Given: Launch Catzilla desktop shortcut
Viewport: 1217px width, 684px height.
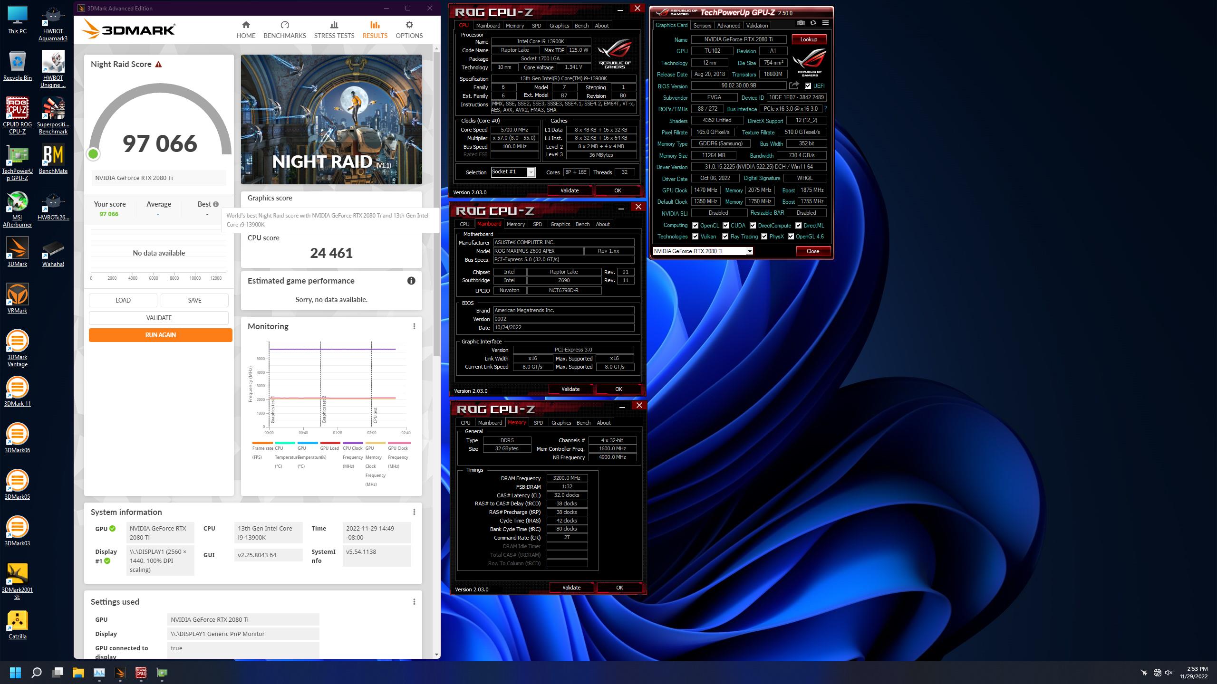Looking at the screenshot, I should pyautogui.click(x=18, y=625).
